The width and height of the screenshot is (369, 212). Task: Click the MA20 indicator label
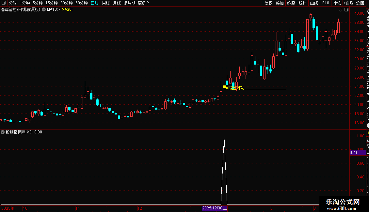(67, 10)
